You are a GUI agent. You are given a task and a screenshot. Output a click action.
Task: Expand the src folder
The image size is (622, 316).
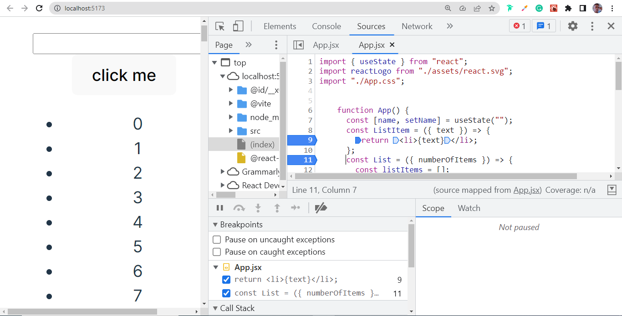click(231, 131)
